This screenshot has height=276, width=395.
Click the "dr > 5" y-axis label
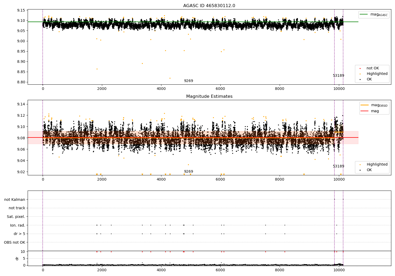(19, 234)
